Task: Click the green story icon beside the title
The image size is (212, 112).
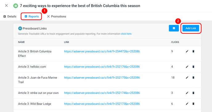Action: click(16, 6)
